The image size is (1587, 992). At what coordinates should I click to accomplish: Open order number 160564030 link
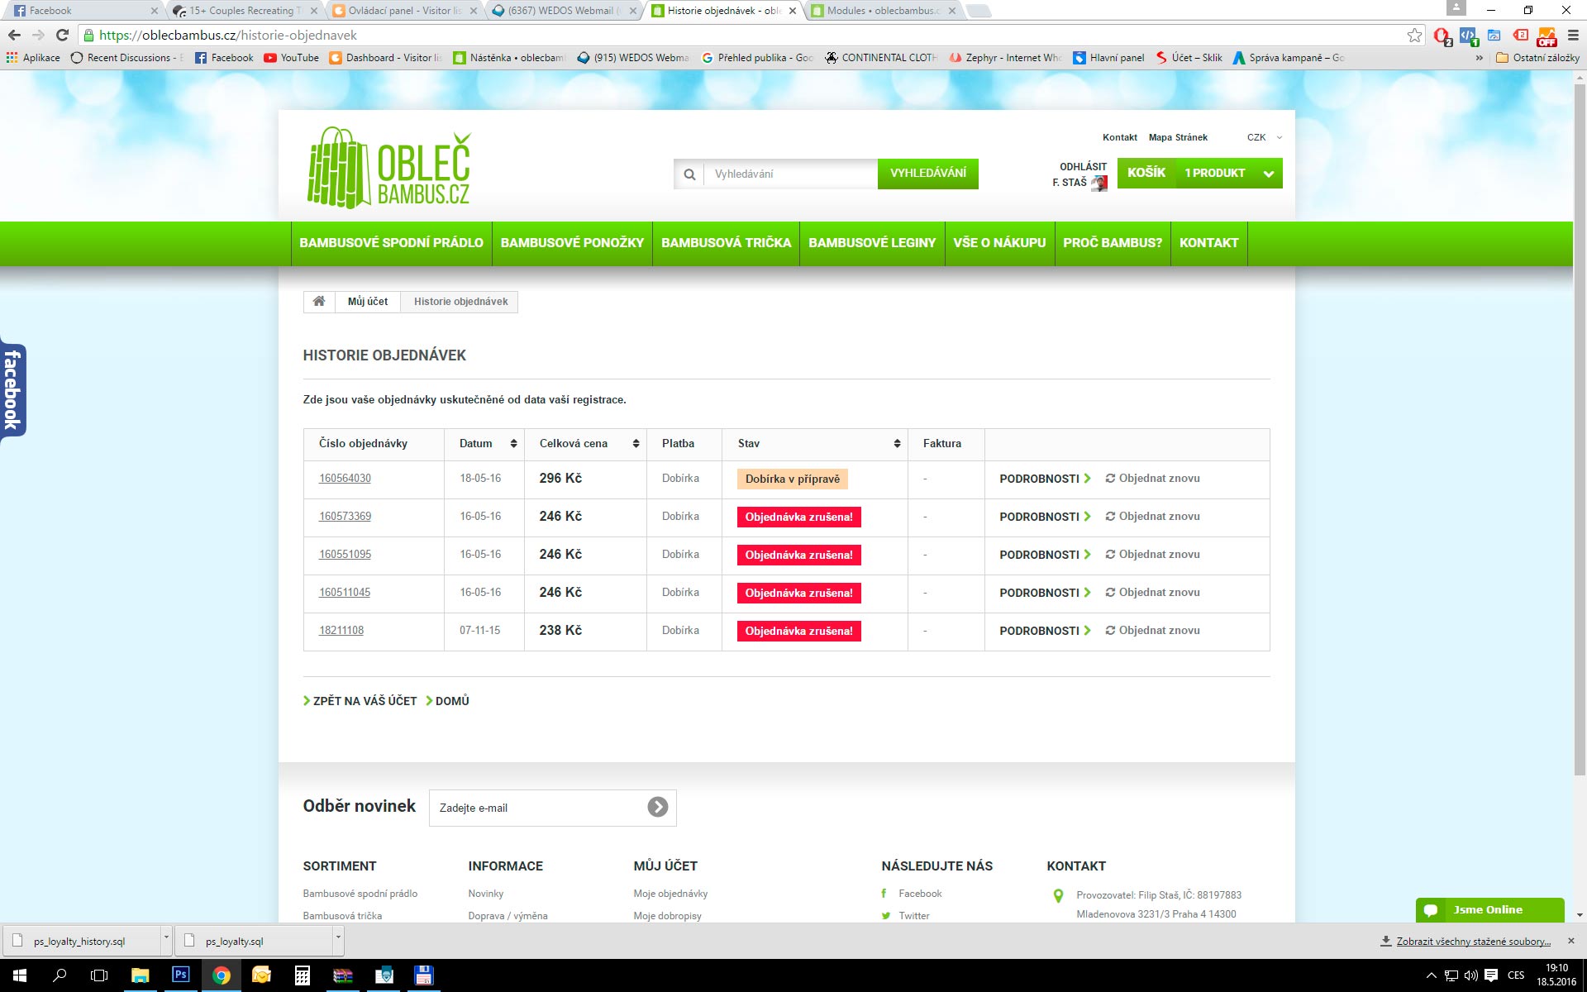pos(345,479)
